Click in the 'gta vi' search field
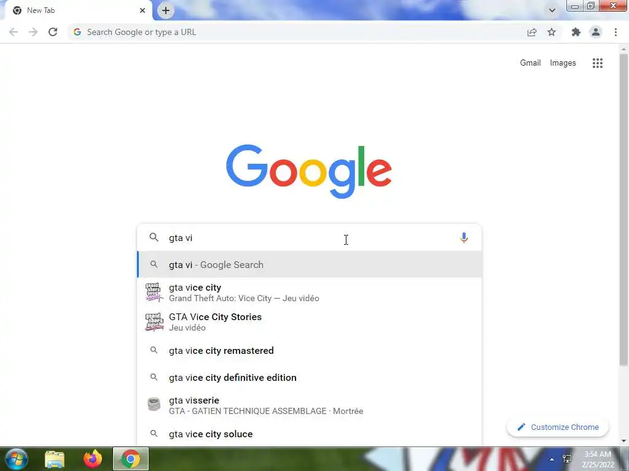This screenshot has width=629, height=471. [309, 238]
